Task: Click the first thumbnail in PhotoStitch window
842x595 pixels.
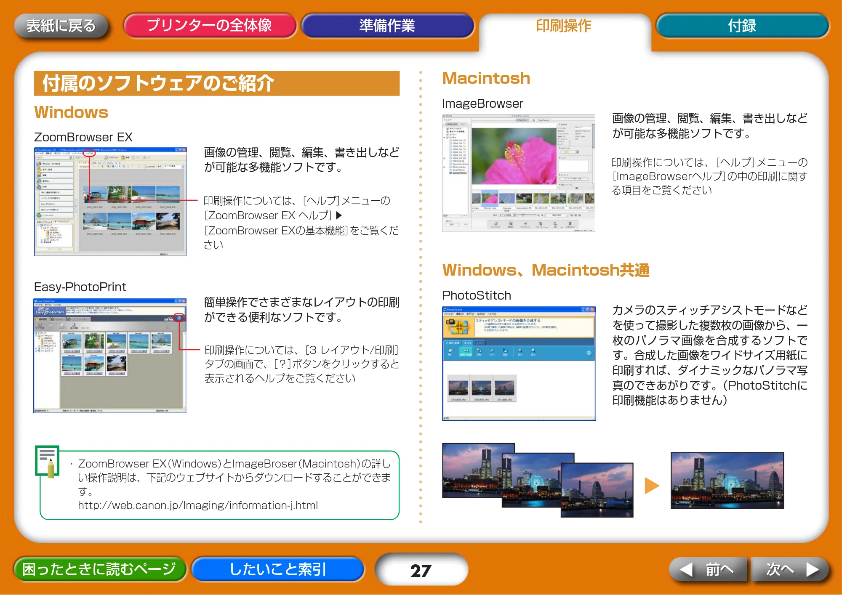Action: click(x=458, y=388)
